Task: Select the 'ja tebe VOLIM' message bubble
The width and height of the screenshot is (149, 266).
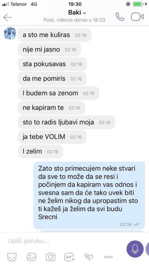Action: coord(52,137)
